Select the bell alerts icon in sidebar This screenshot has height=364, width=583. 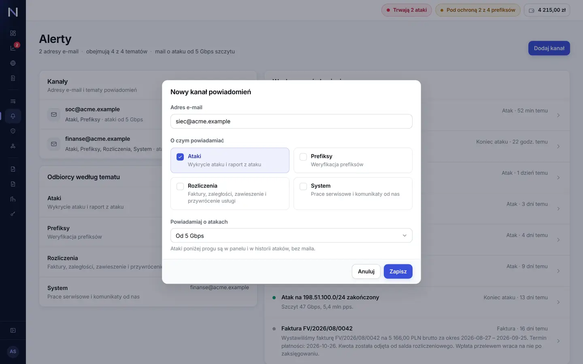click(13, 116)
